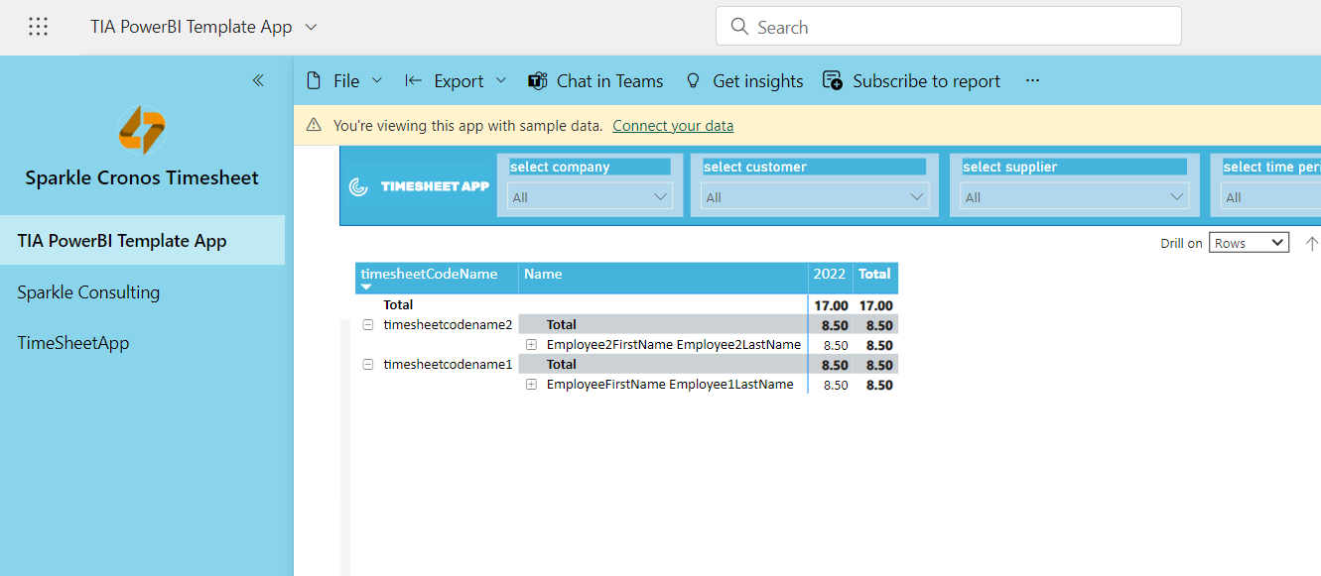Collapse the timesheetcodename1 row group
This screenshot has width=1321, height=576.
(368, 364)
